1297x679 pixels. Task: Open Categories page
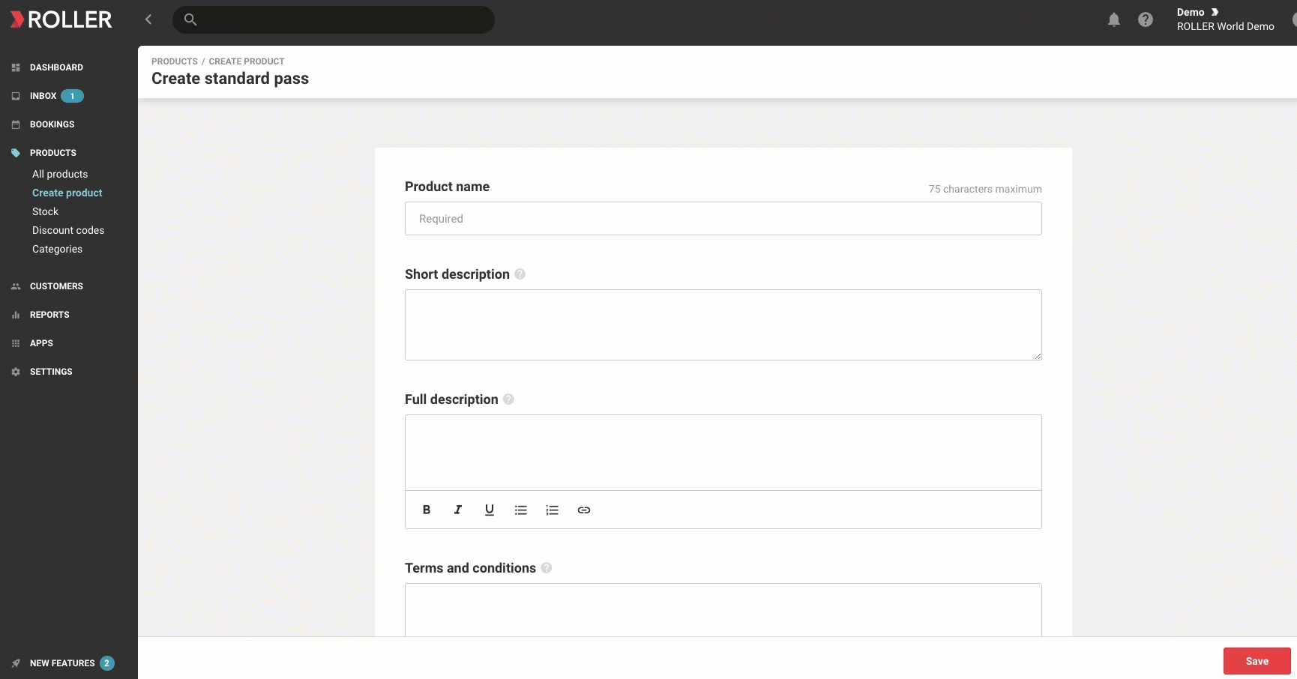(57, 249)
